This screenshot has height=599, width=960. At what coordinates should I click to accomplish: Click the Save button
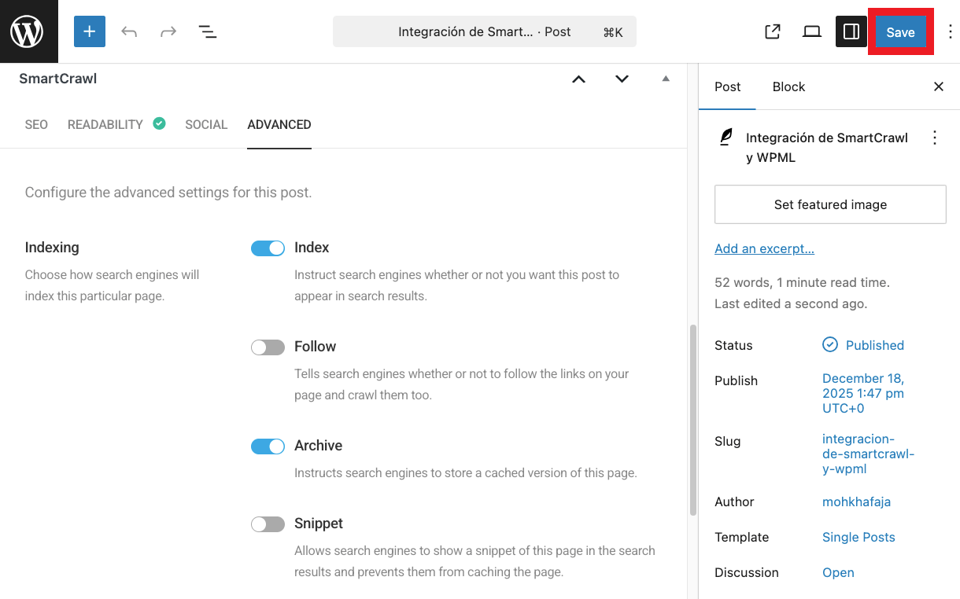[x=900, y=32]
